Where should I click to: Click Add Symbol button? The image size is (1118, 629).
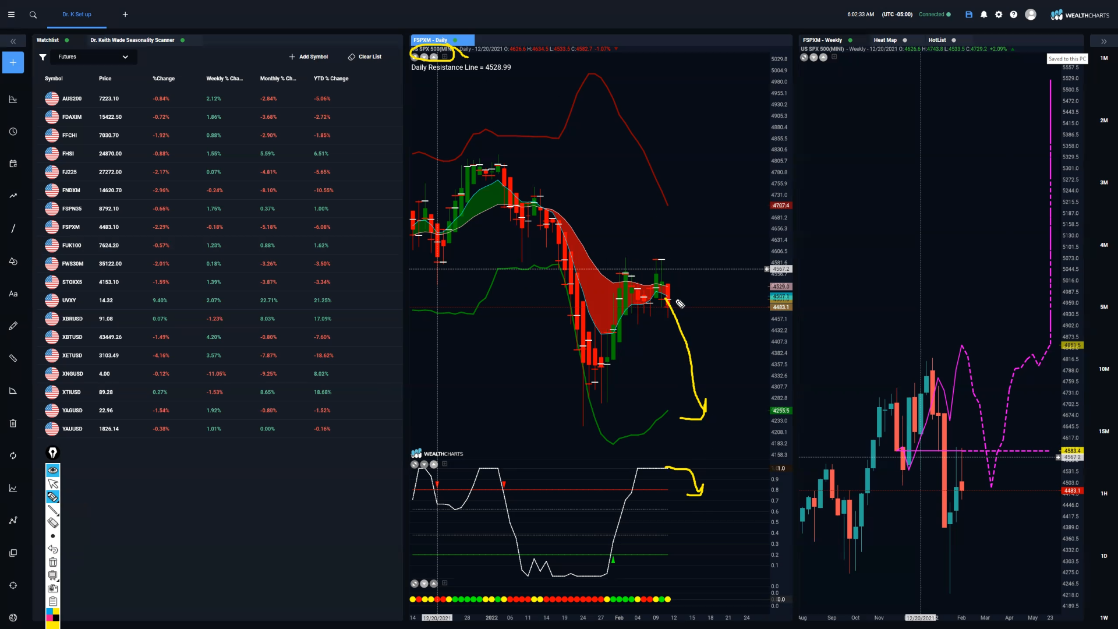click(309, 57)
